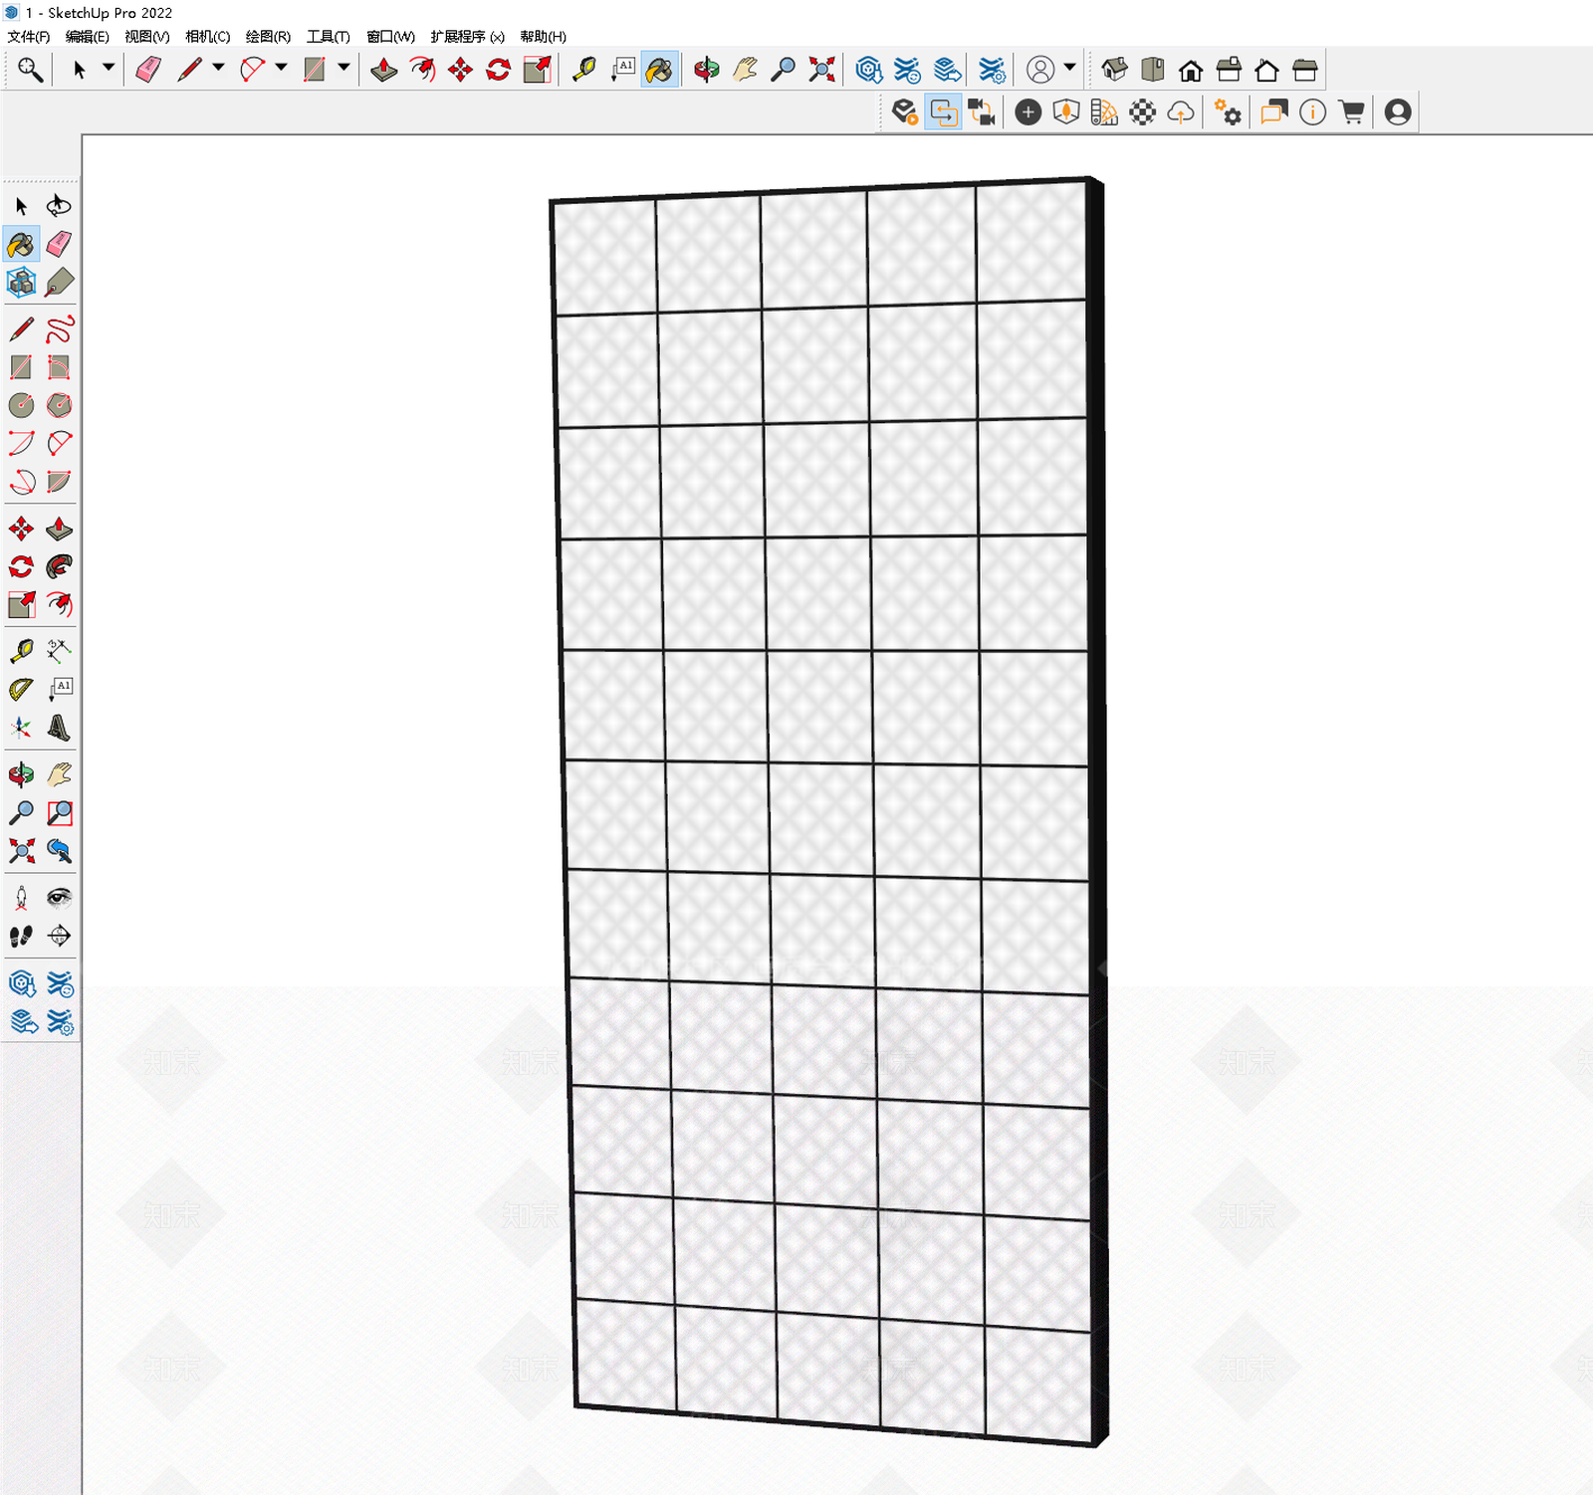Pick the Protractor tool in left panel

click(21, 689)
